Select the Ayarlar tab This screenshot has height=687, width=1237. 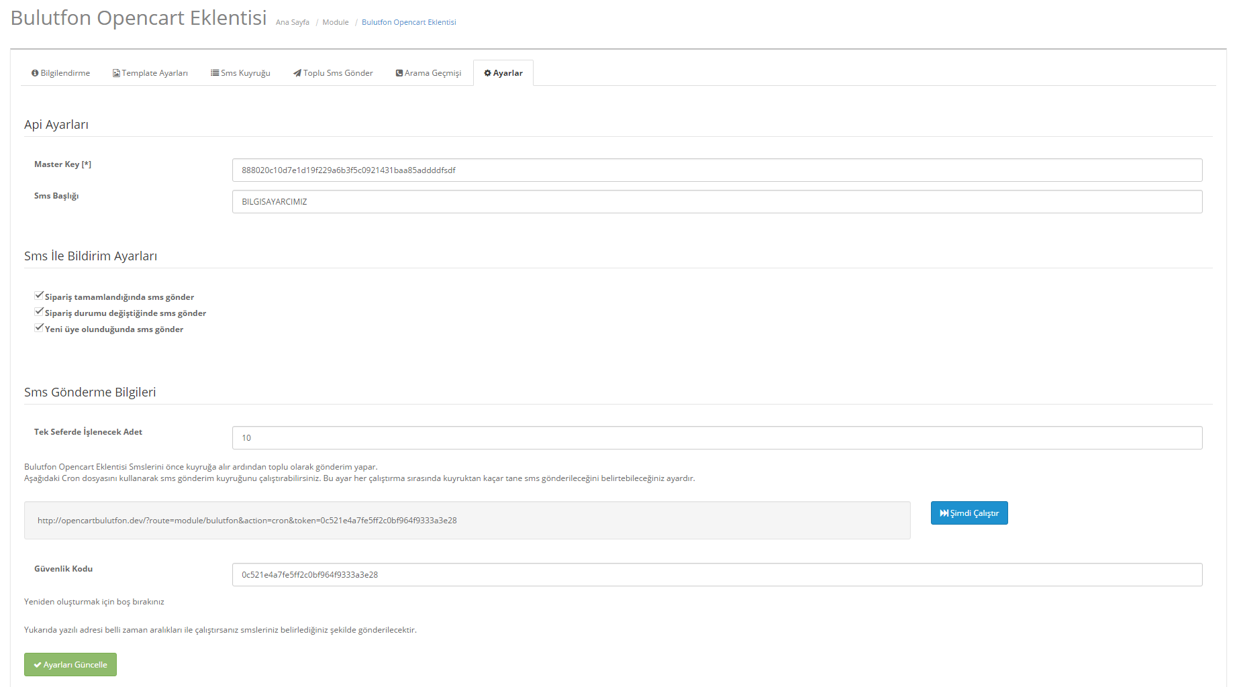coord(503,73)
